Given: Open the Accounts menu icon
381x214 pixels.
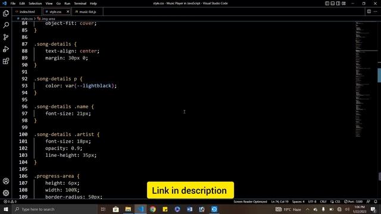Looking at the screenshot, I should tap(6, 181).
